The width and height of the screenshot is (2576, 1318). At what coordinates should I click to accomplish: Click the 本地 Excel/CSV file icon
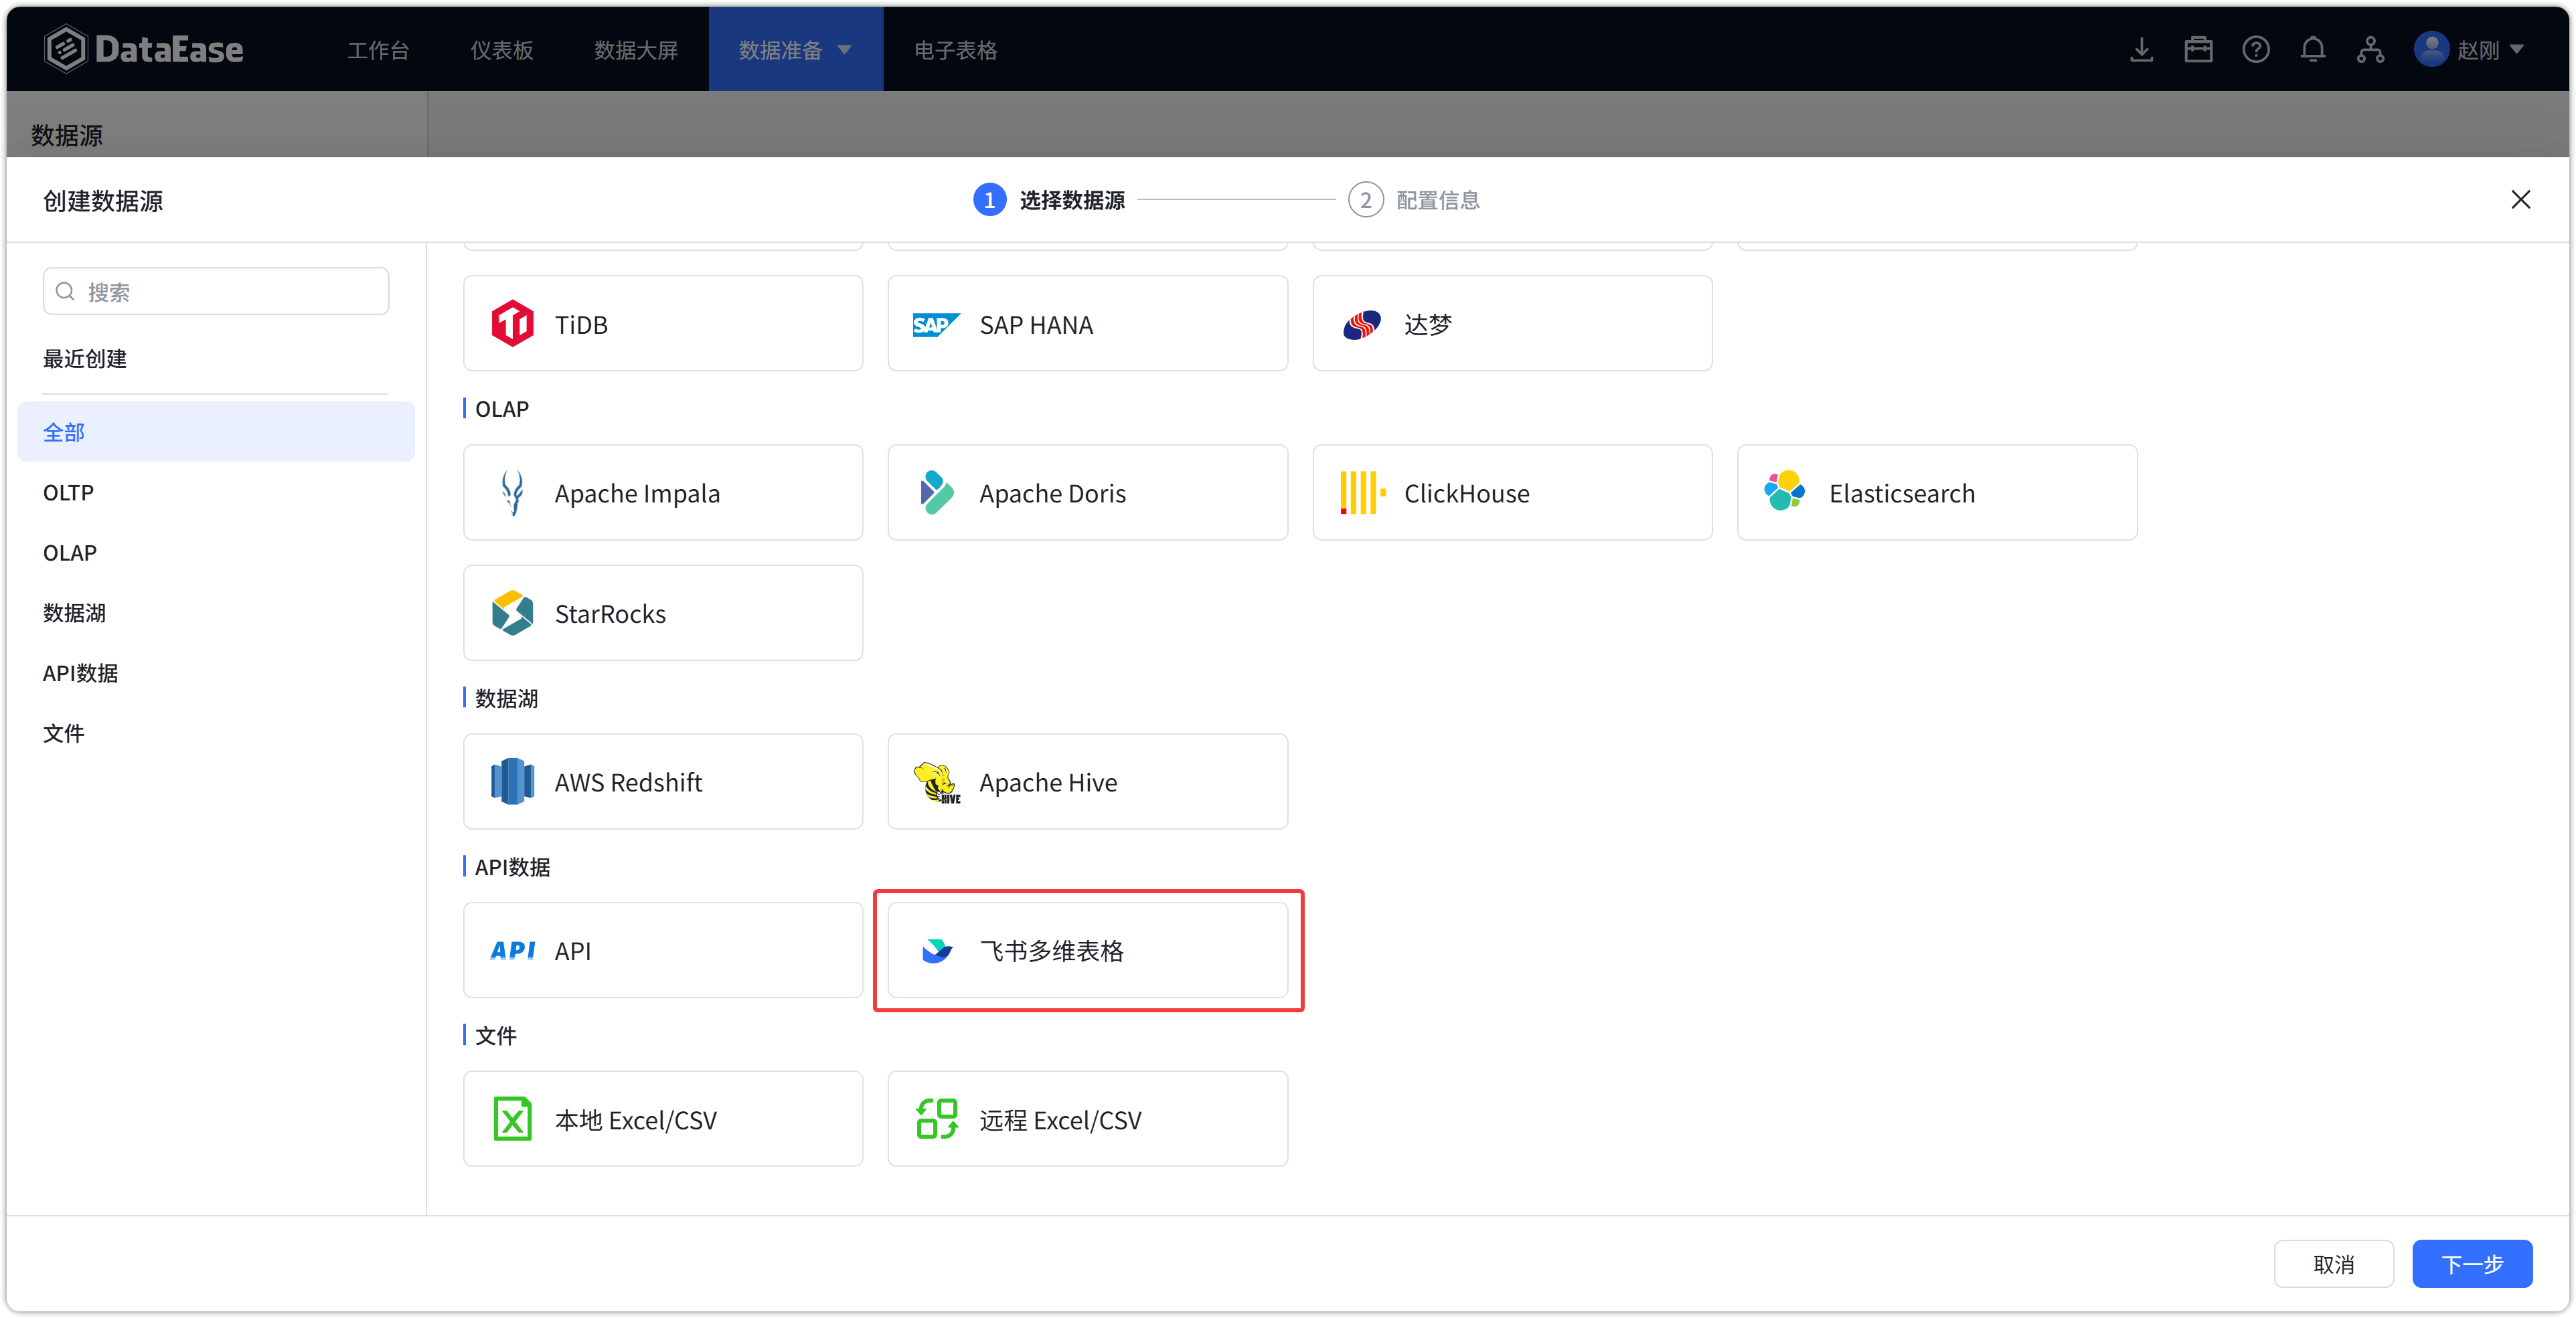[512, 1119]
